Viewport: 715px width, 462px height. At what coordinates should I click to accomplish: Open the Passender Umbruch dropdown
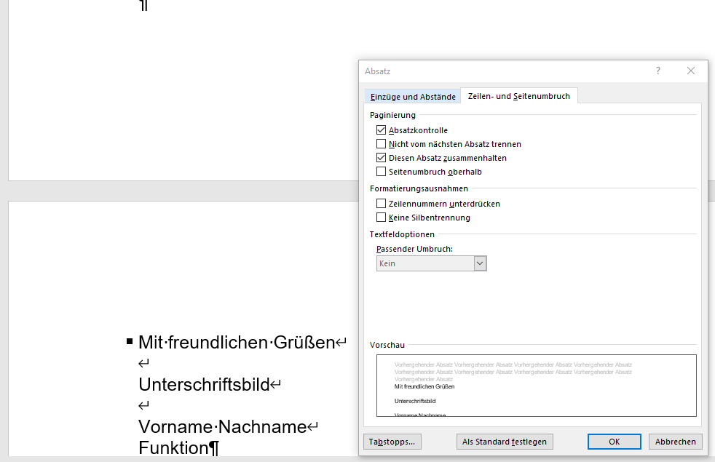(x=480, y=263)
